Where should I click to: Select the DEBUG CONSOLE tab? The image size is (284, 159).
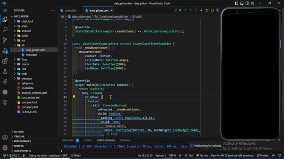106,140
